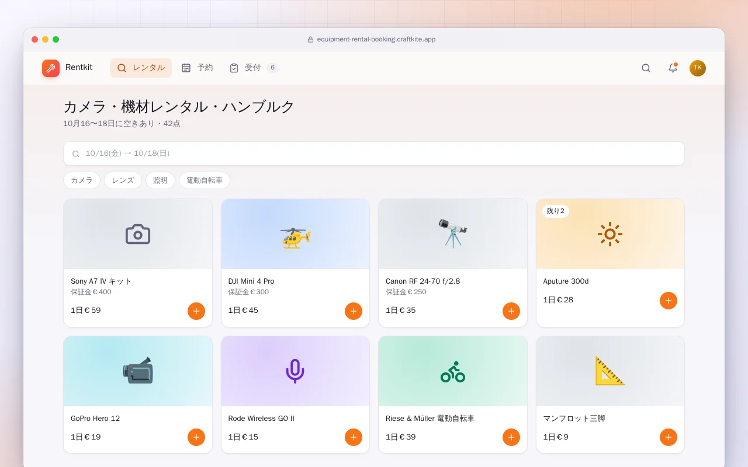This screenshot has width=748, height=467.
Task: Add Riese & Müller 電動自転車 with plus button
Action: point(511,437)
